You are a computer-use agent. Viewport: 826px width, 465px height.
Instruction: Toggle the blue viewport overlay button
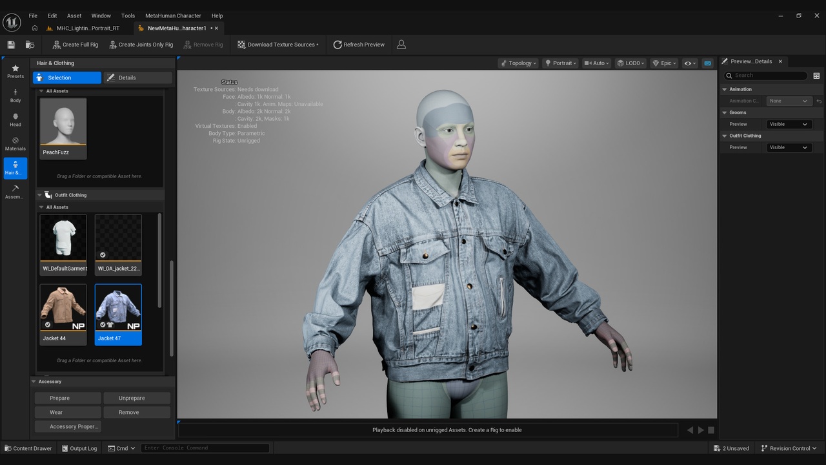pyautogui.click(x=708, y=63)
